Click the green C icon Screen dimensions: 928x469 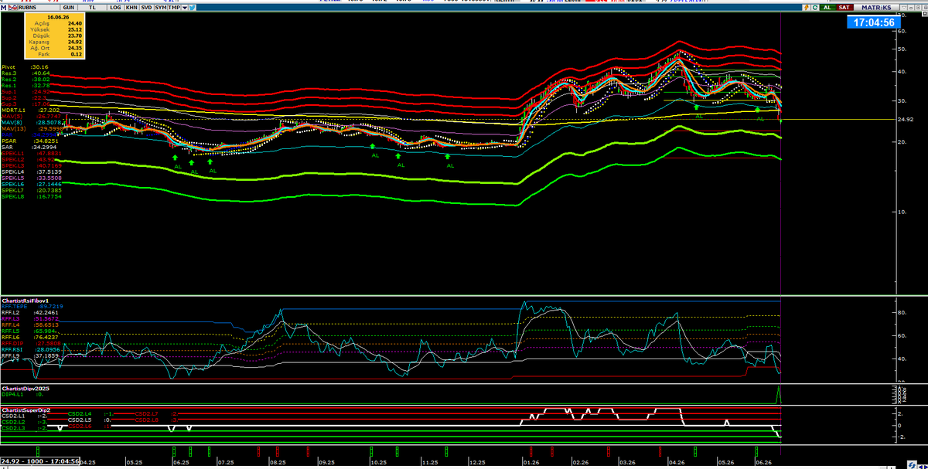point(815,7)
